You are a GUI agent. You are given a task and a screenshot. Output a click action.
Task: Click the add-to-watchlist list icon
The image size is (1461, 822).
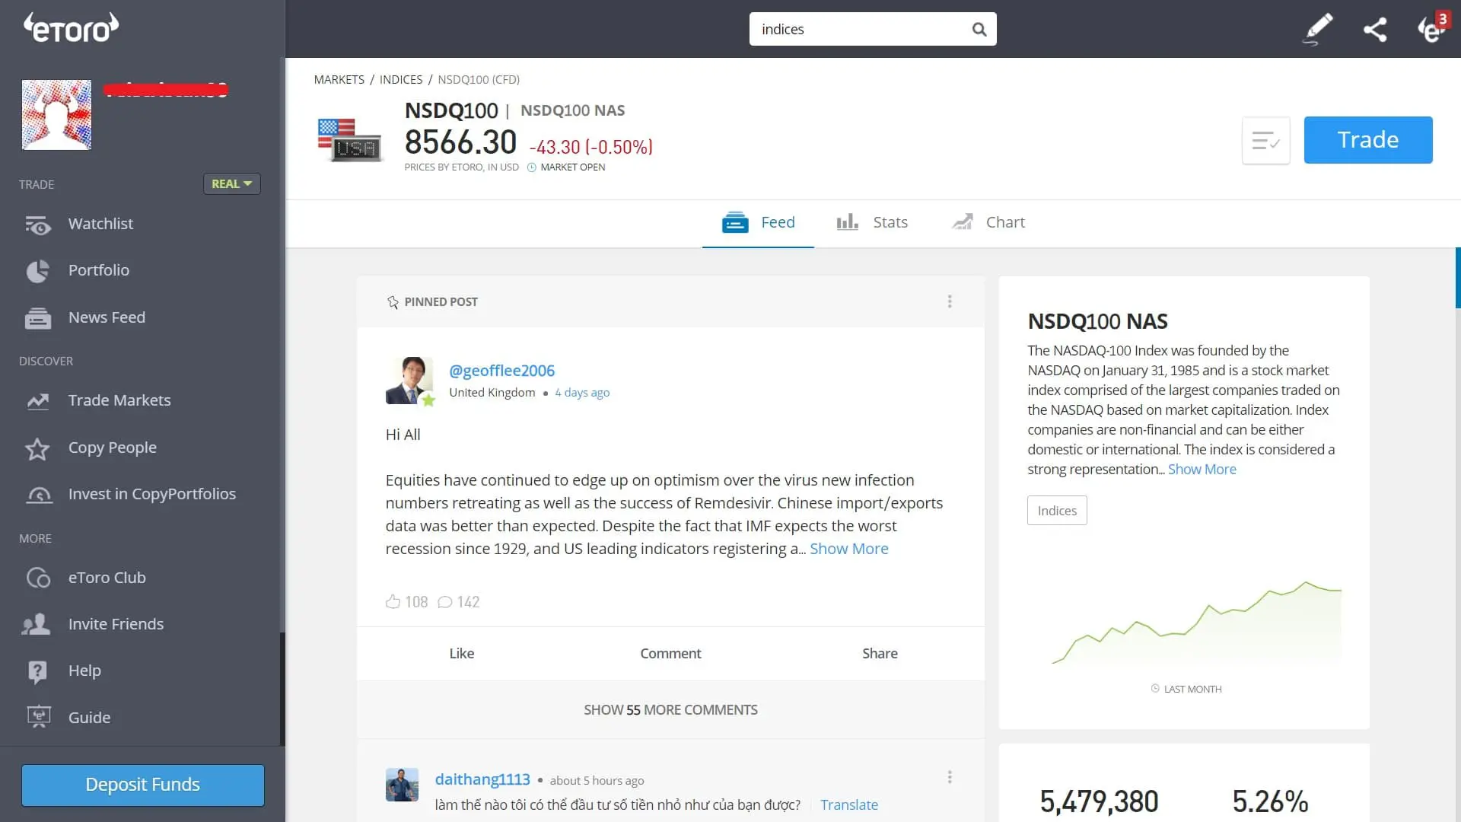pyautogui.click(x=1265, y=141)
